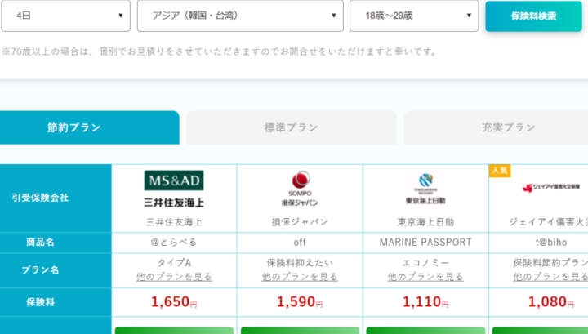The width and height of the screenshot is (588, 334).
Task: Click the ジェイアイ傷害火災保険 logo
Action: (x=551, y=188)
